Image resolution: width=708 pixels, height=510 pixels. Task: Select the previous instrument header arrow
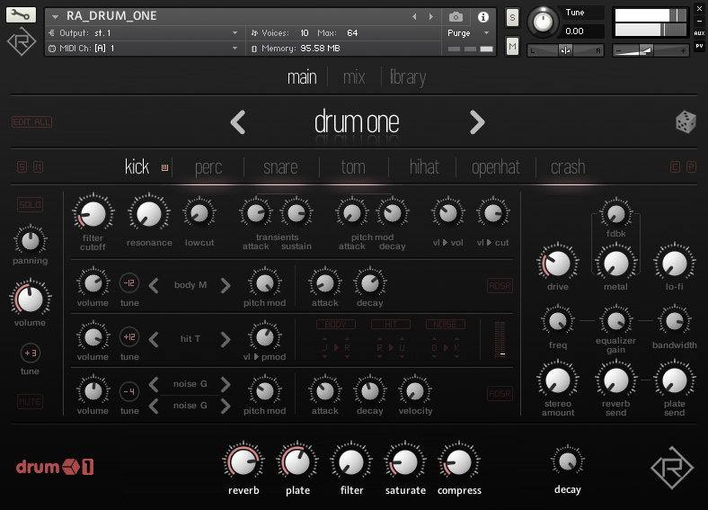click(x=414, y=17)
